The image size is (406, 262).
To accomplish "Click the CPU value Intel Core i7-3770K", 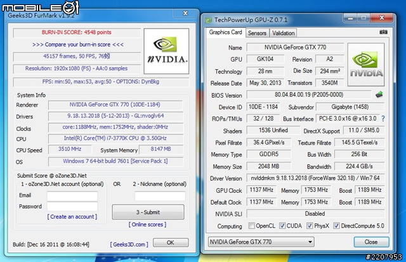I will 115,138.
